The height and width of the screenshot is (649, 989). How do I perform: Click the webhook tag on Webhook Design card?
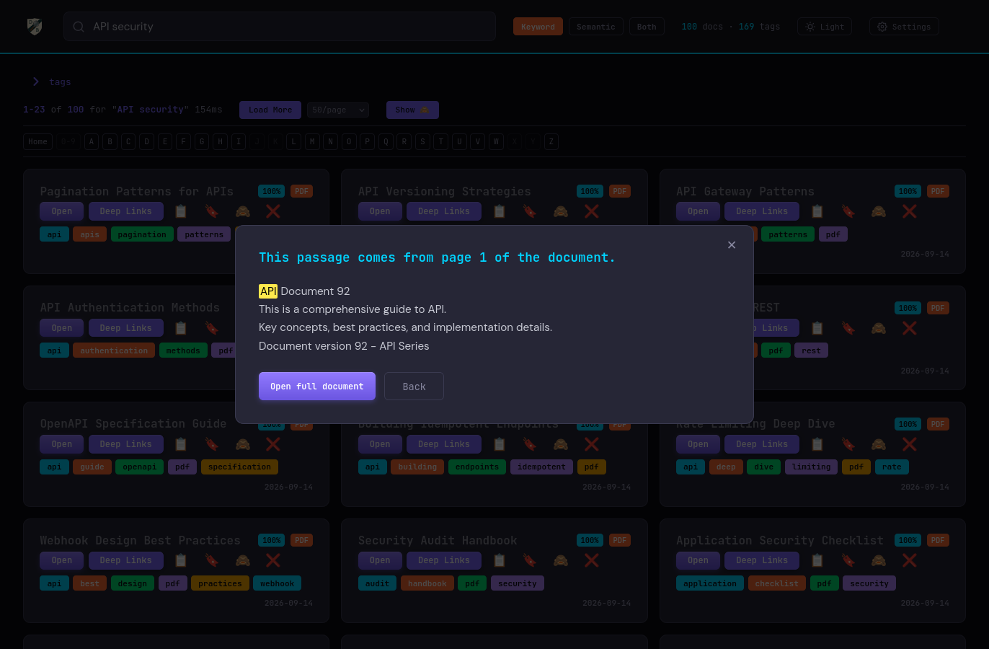tap(278, 583)
